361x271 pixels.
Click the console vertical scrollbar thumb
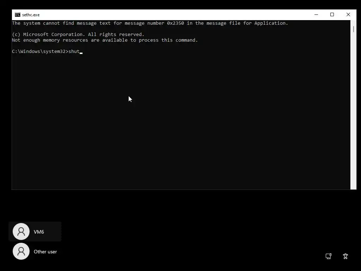coord(353,29)
